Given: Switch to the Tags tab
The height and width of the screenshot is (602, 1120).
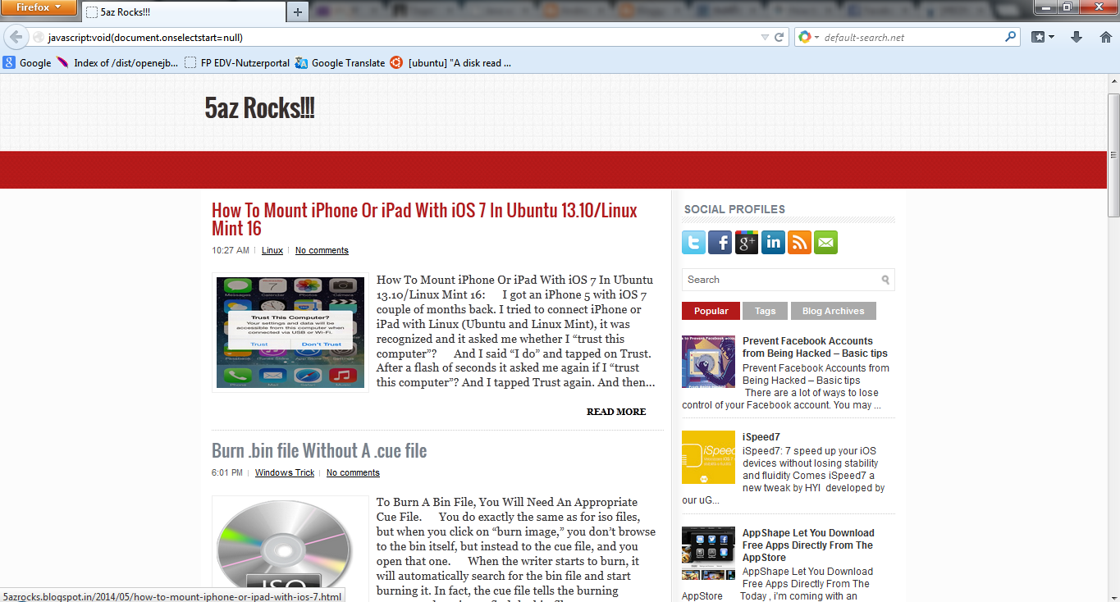Looking at the screenshot, I should point(765,311).
